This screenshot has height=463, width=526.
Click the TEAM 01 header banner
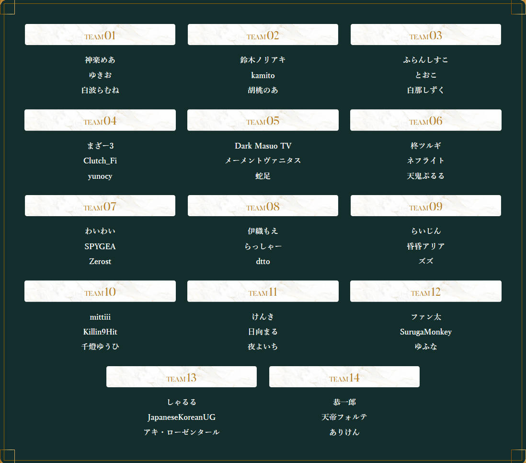pyautogui.click(x=100, y=35)
